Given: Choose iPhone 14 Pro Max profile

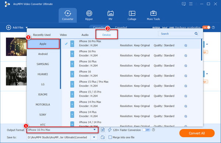Looking at the screenshot, I should tap(131, 104).
